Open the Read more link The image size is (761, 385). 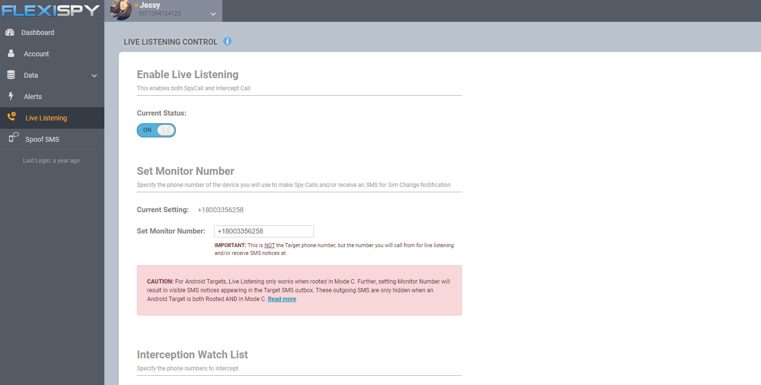(x=282, y=299)
